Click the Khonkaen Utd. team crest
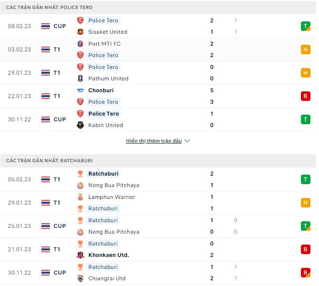 [x=80, y=255]
